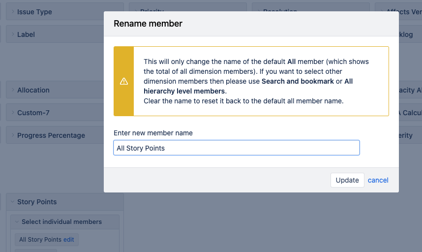Focus the new member name input field
This screenshot has height=252, width=422.
[236, 148]
